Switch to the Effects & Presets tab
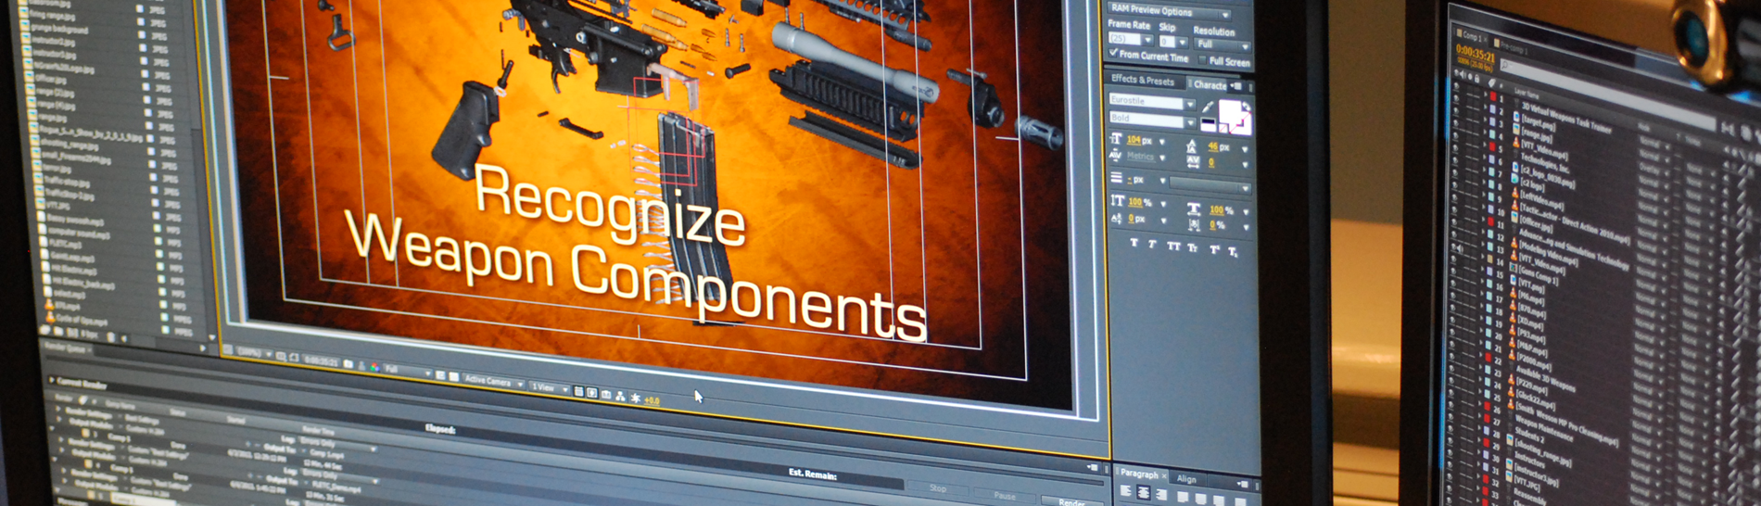 (x=1143, y=81)
